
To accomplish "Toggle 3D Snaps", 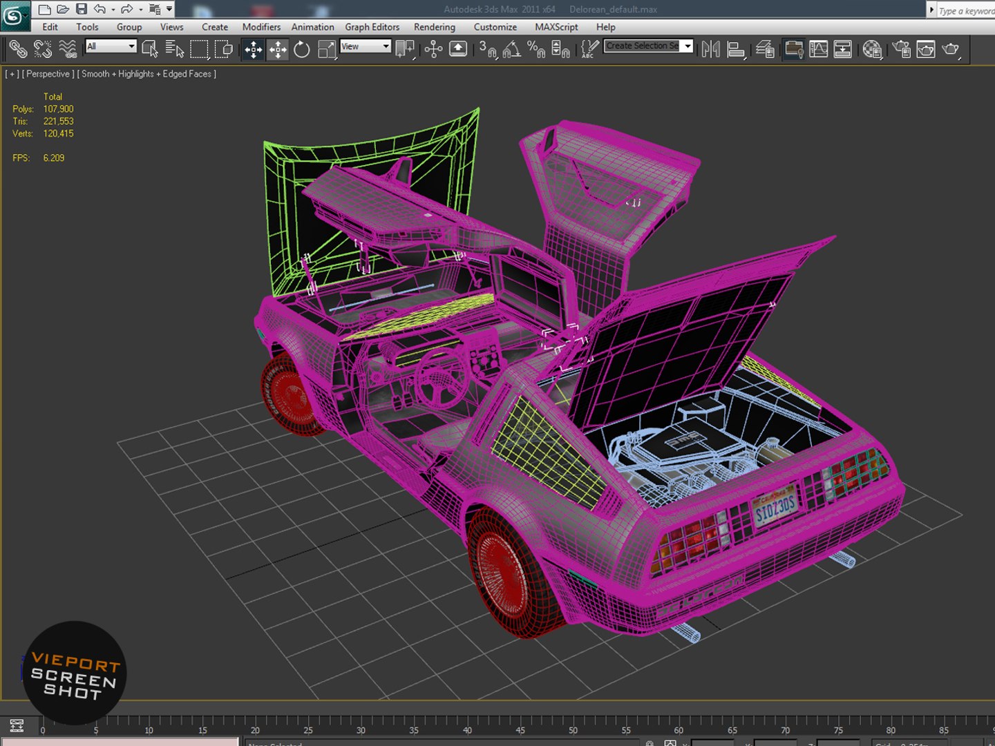I will pos(488,49).
